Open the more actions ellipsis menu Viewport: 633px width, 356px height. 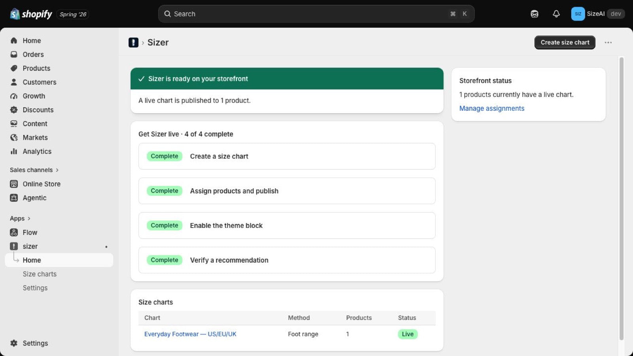coord(608,42)
